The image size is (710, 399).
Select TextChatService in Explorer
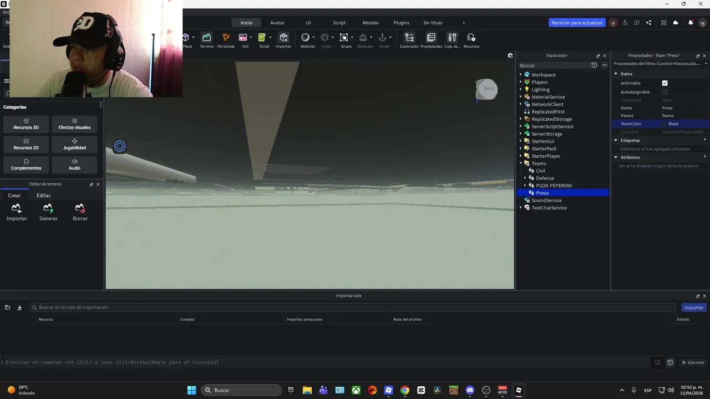(549, 208)
